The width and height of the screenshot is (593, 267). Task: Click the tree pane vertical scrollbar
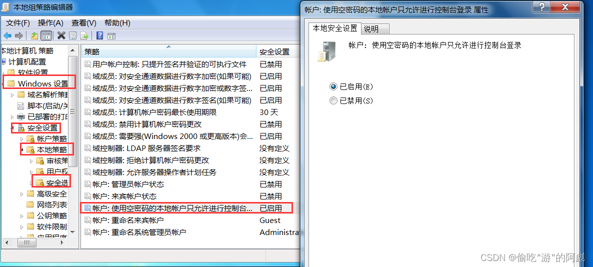(x=73, y=140)
